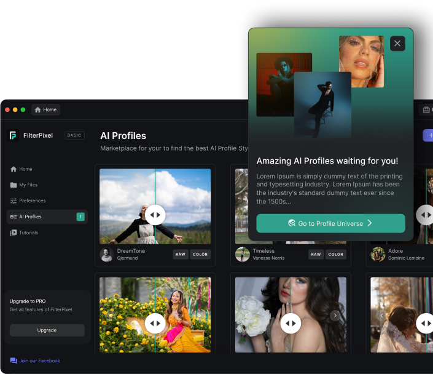
Task: Click the DreamTone profile name
Action: click(131, 251)
